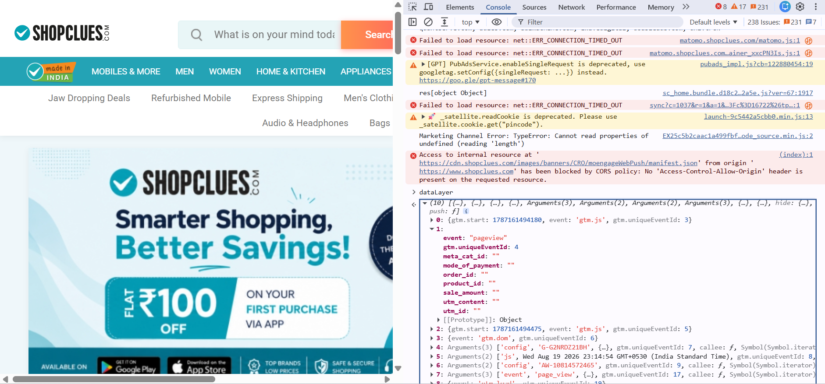Click the AI explain icon beside matomo.js error
The width and height of the screenshot is (825, 384).
pyautogui.click(x=809, y=41)
